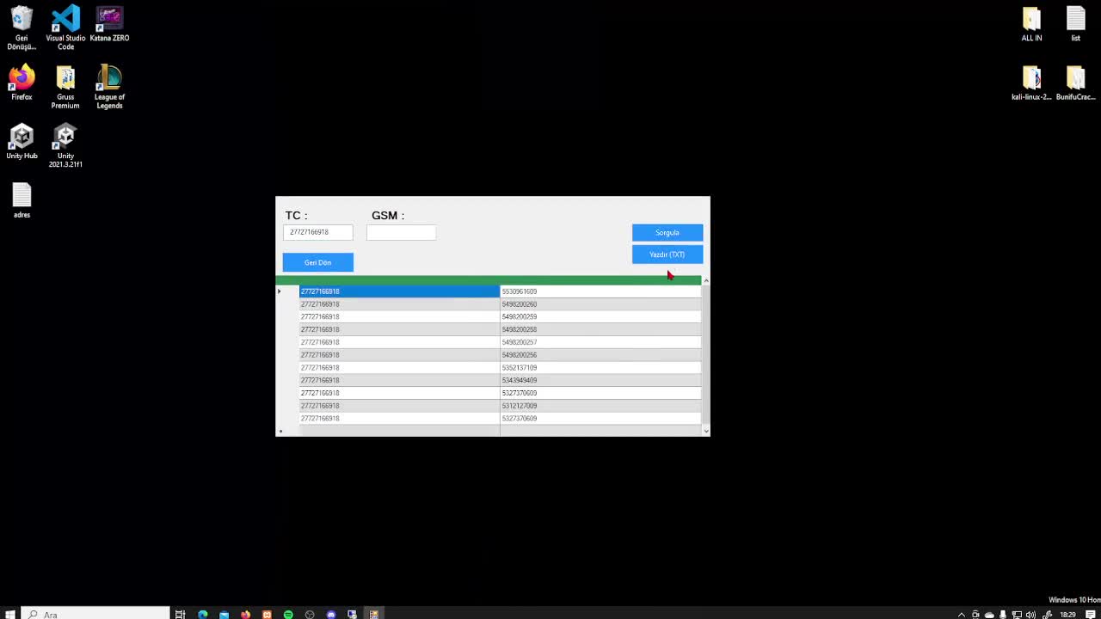
Task: Open the League of Legends desktop icon
Action: point(109,87)
